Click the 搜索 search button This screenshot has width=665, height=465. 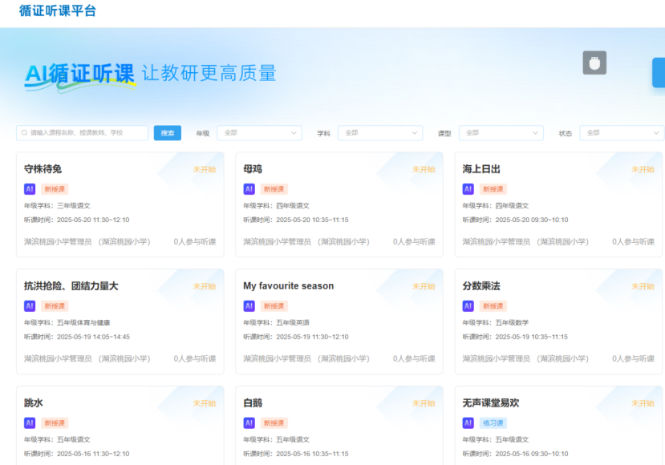[x=167, y=133]
